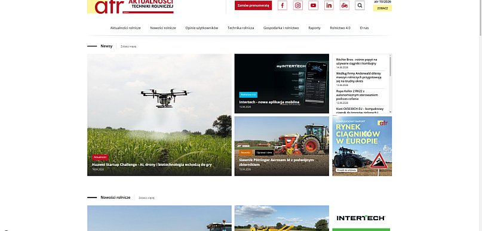Open Kioti CK5030CH-EU news headline
The height and width of the screenshot is (231, 482).
click(360, 110)
